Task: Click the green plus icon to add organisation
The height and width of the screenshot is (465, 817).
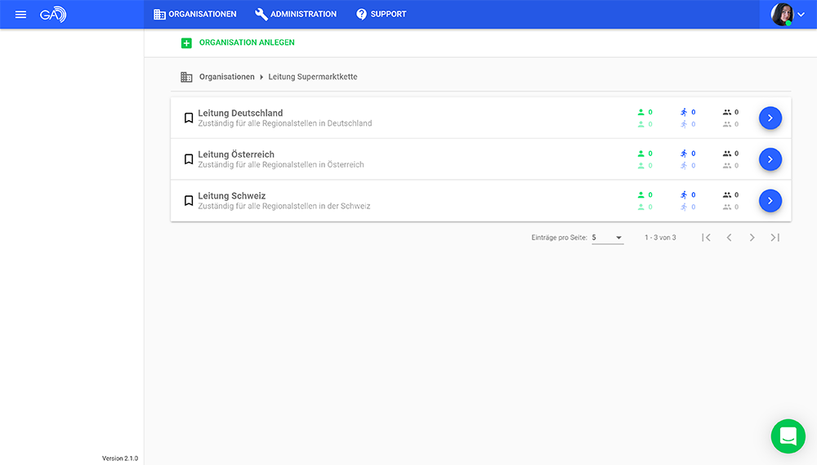Action: [x=186, y=42]
